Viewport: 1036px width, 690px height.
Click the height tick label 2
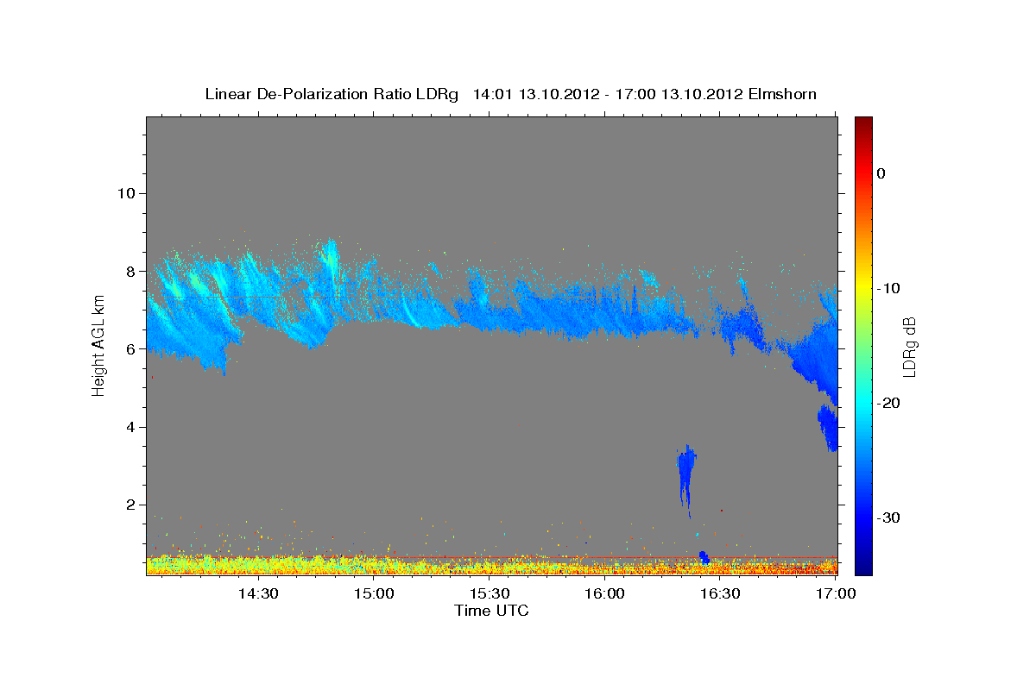(129, 505)
